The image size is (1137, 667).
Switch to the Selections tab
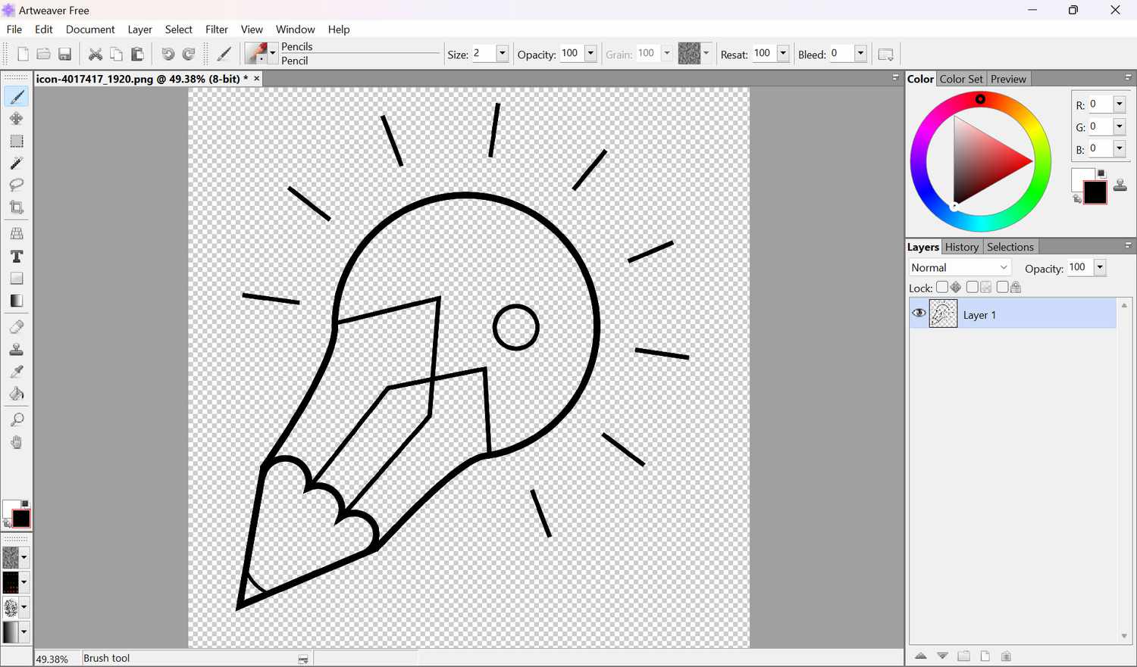(x=1010, y=247)
